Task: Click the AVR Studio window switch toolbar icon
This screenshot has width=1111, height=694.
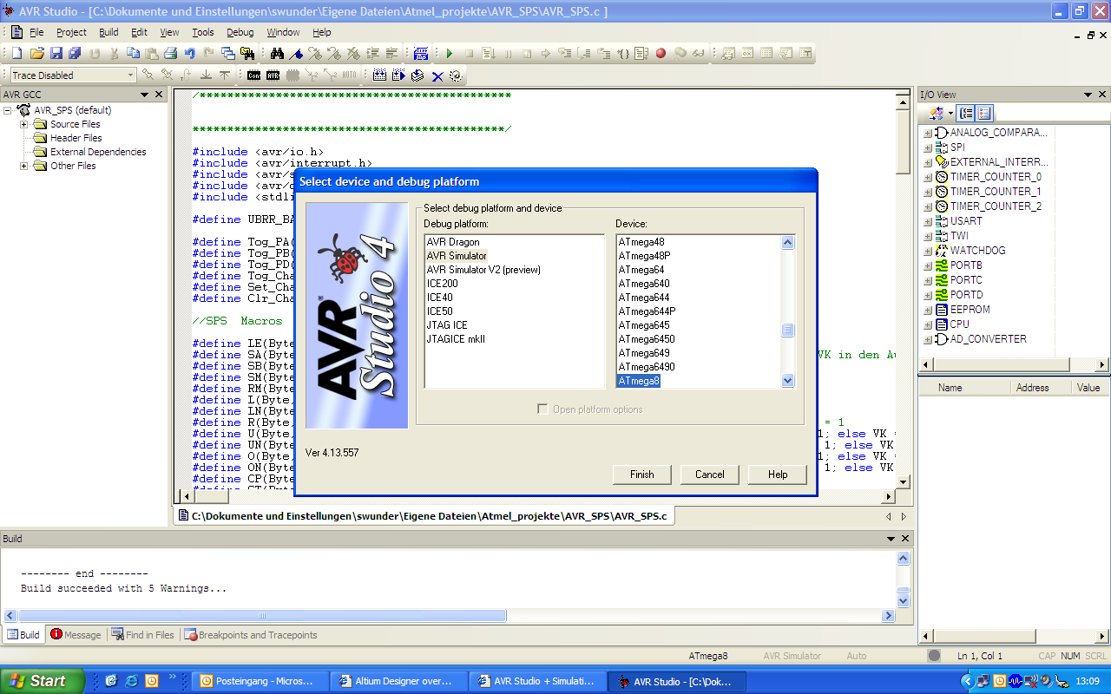Action: tap(228, 53)
